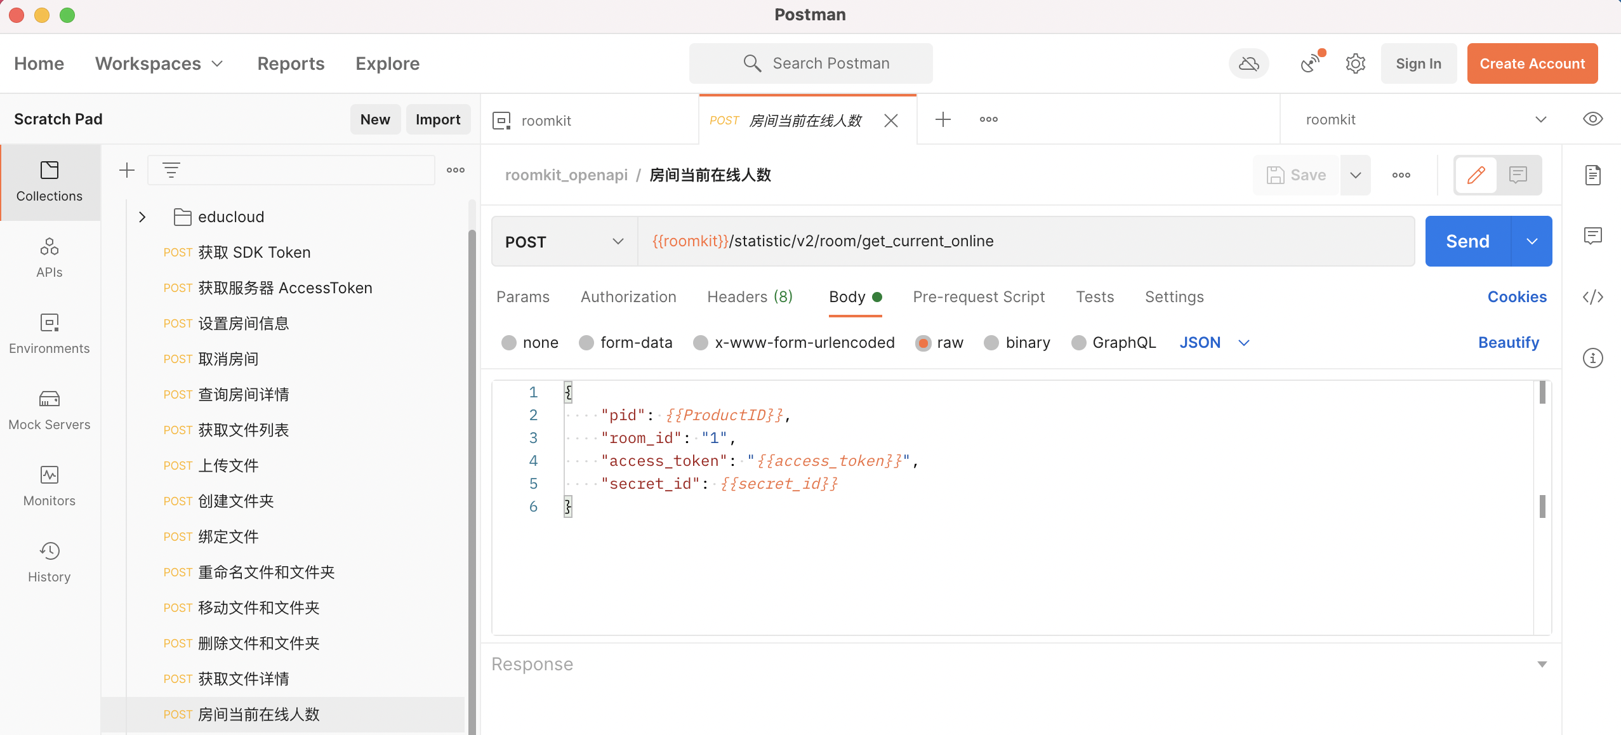Screen dimensions: 1621x735
Task: Click the cloud offline status icon
Action: click(1248, 63)
